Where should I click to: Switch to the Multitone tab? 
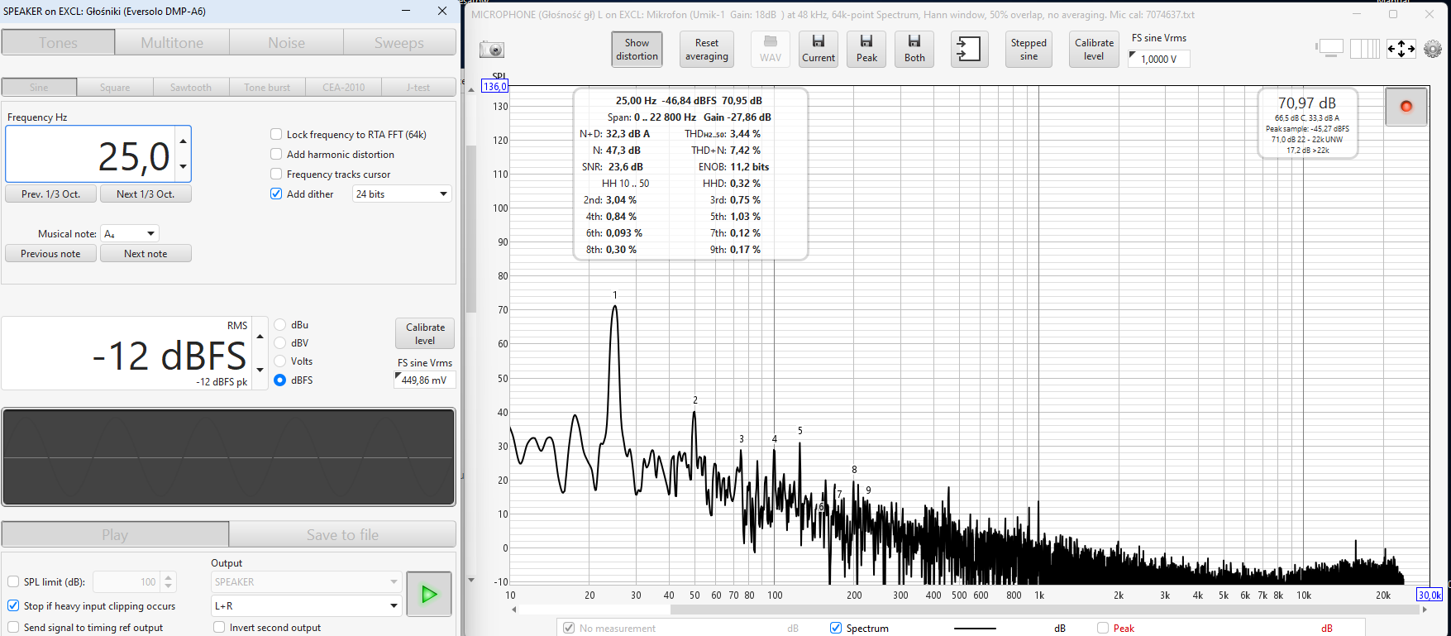[x=172, y=43]
